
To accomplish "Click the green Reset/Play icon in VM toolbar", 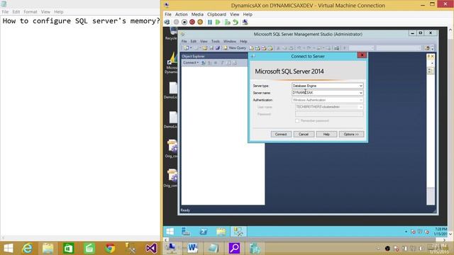I will point(218,22).
